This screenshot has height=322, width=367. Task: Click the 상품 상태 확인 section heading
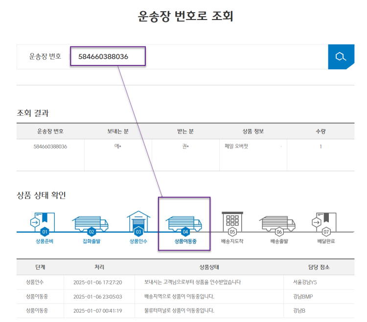(41, 195)
